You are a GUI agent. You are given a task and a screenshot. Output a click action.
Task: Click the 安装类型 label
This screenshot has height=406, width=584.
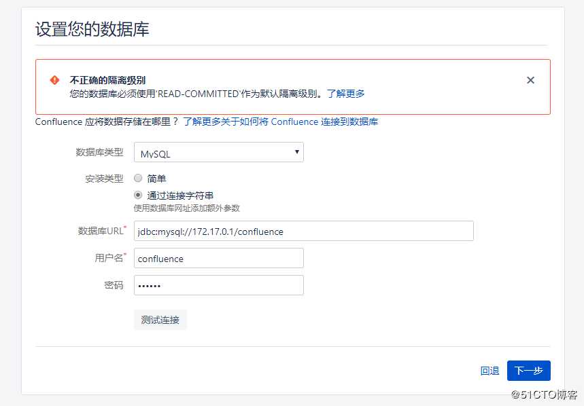(x=104, y=179)
